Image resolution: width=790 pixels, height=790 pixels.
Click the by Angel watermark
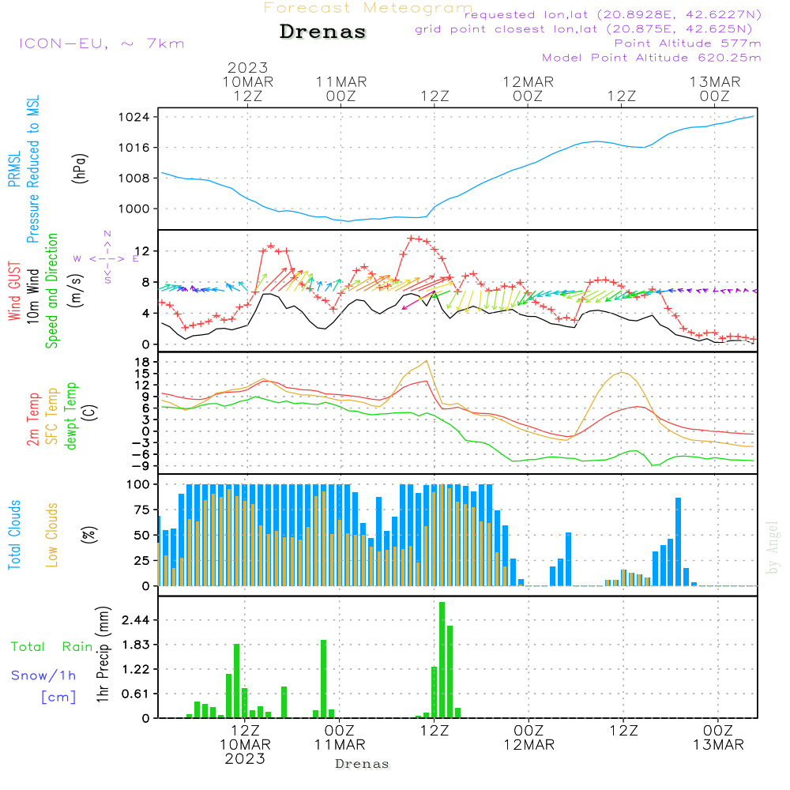(x=773, y=547)
